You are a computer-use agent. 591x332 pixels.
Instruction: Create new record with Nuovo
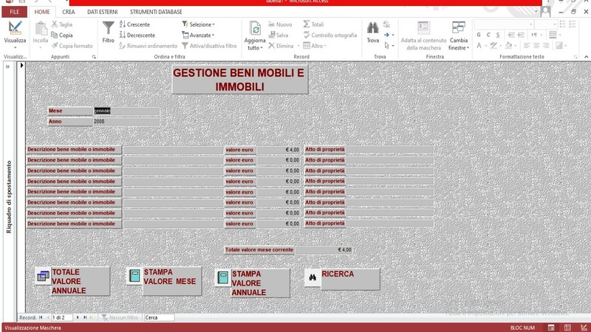[x=280, y=24]
